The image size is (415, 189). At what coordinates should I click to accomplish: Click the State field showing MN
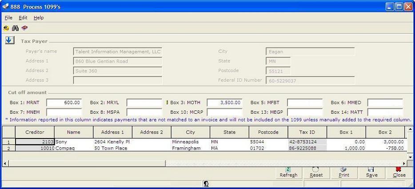[x=278, y=61]
